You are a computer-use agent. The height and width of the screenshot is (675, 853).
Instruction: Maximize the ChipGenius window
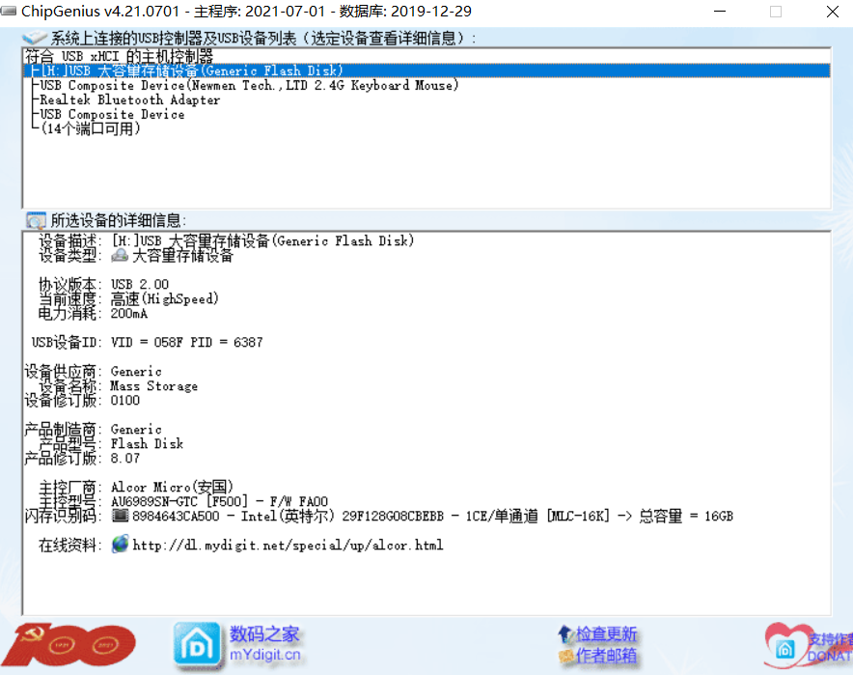(x=775, y=12)
